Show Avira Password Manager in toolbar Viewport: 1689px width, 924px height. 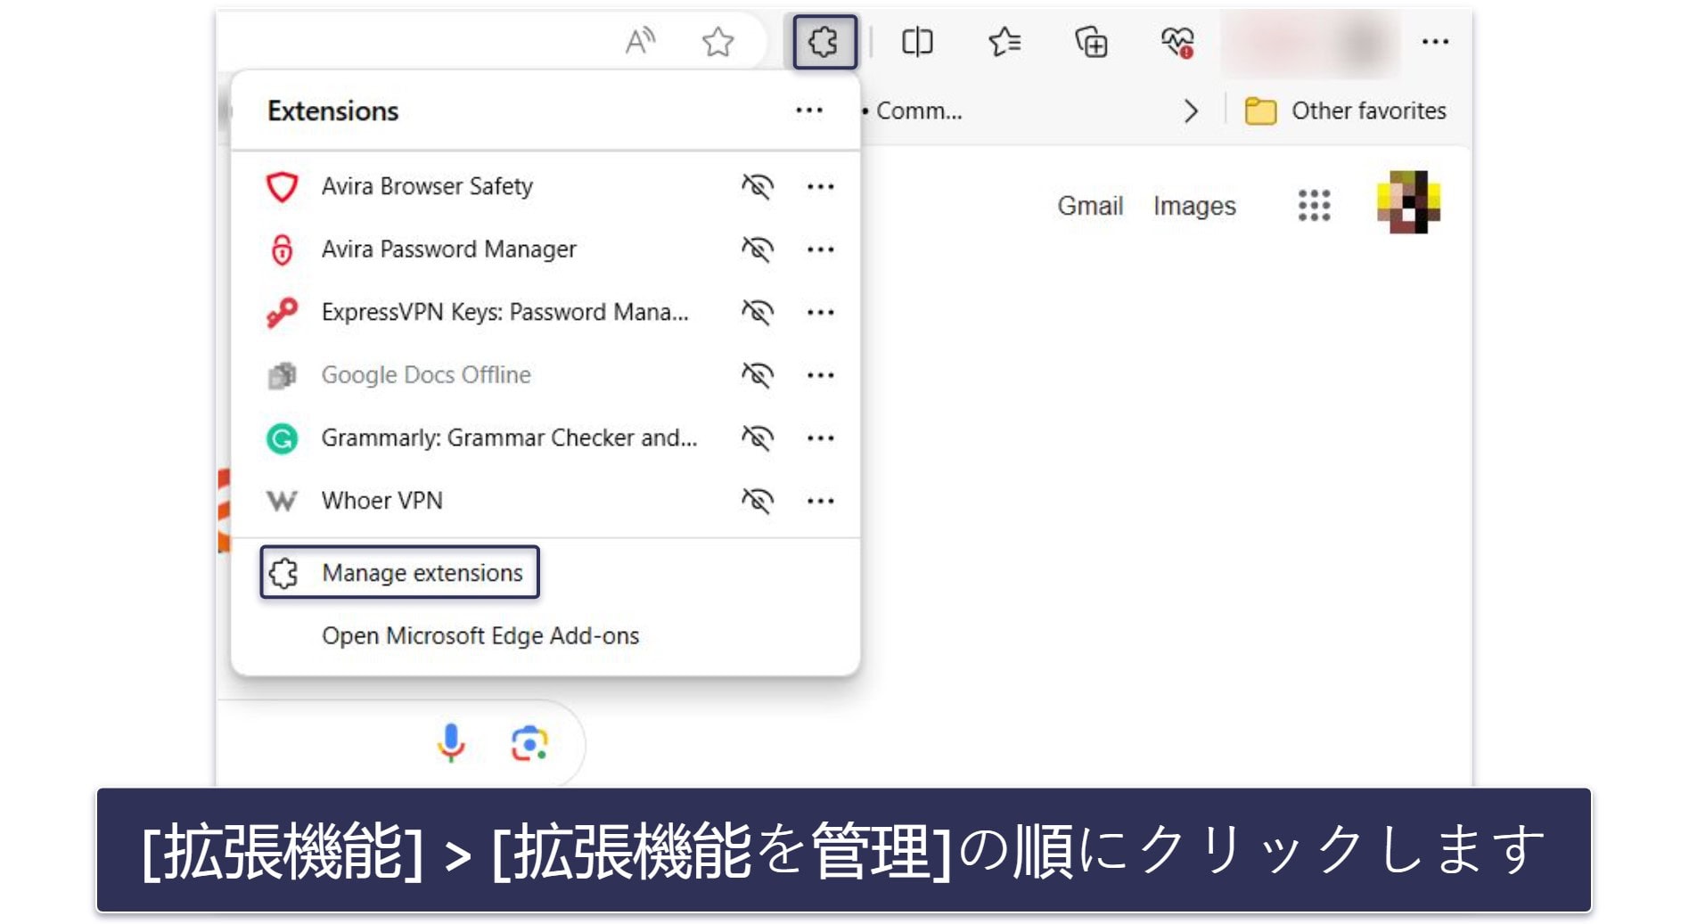[x=758, y=249]
